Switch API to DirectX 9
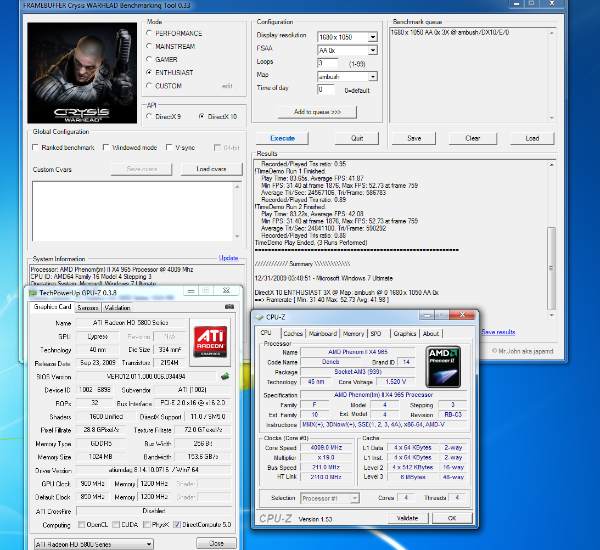Image resolution: width=600 pixels, height=550 pixels. (149, 116)
